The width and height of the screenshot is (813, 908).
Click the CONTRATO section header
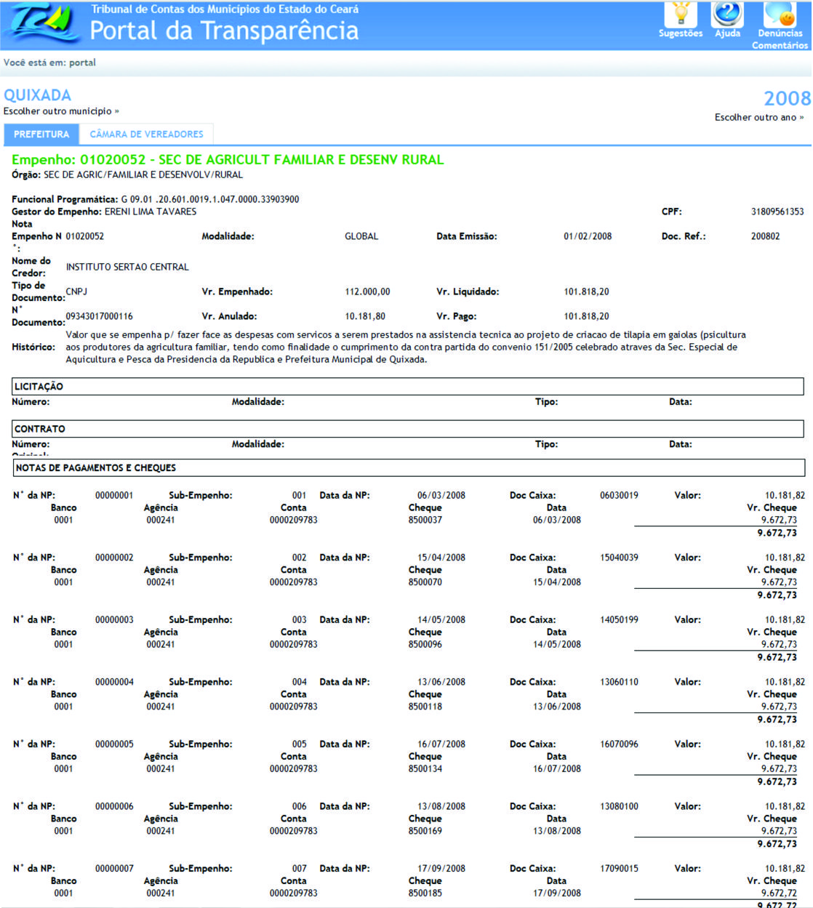pos(40,429)
